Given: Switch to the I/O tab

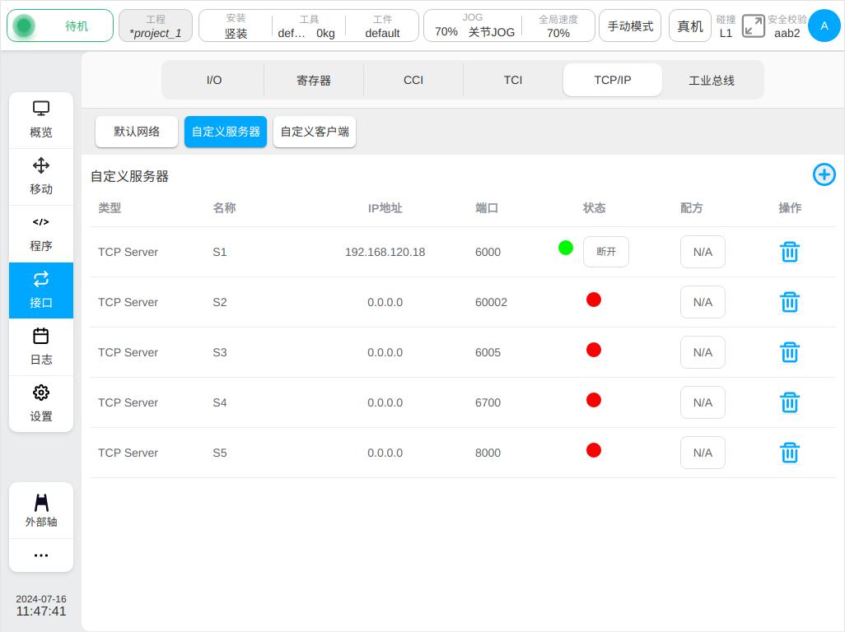Looking at the screenshot, I should (213, 80).
